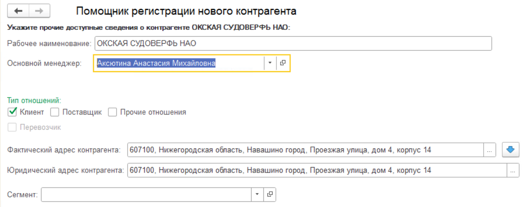Toggle the Клиент checkbox
The width and height of the screenshot is (528, 207).
point(13,113)
